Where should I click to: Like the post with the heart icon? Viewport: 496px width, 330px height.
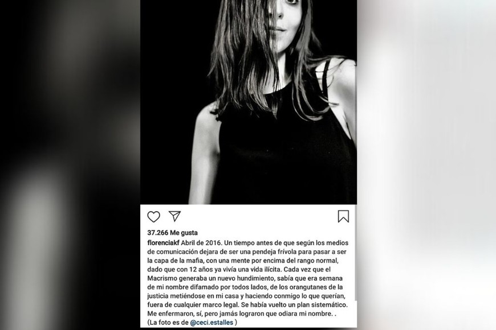tap(154, 217)
